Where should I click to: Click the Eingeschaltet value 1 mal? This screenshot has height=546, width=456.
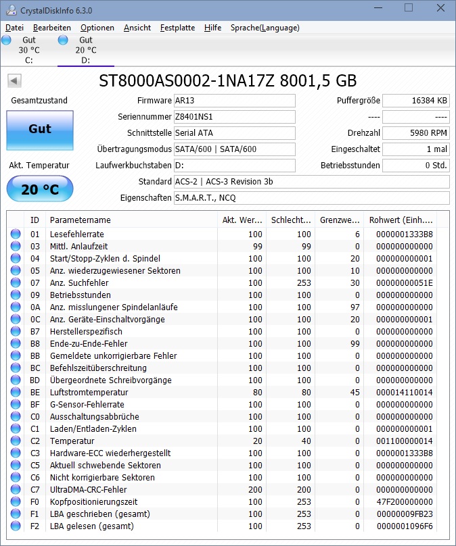(x=416, y=149)
